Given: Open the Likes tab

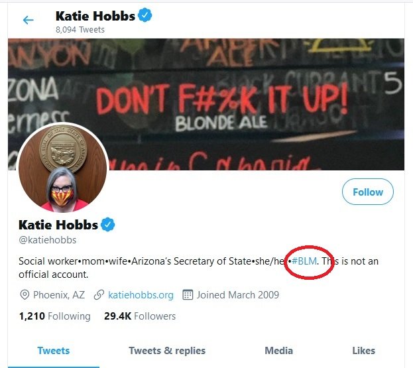Looking at the screenshot, I should coord(363,351).
